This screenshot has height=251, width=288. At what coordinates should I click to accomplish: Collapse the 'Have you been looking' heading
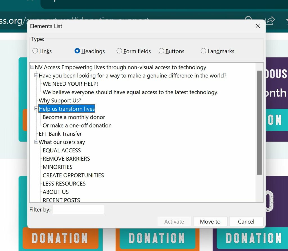pyautogui.click(x=36, y=76)
